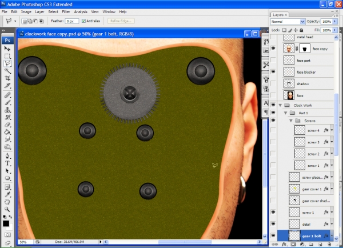Hide the face copy layer

click(x=273, y=48)
